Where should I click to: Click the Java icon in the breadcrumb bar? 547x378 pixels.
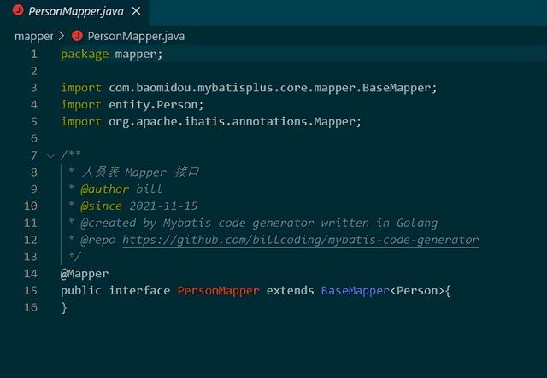click(77, 36)
